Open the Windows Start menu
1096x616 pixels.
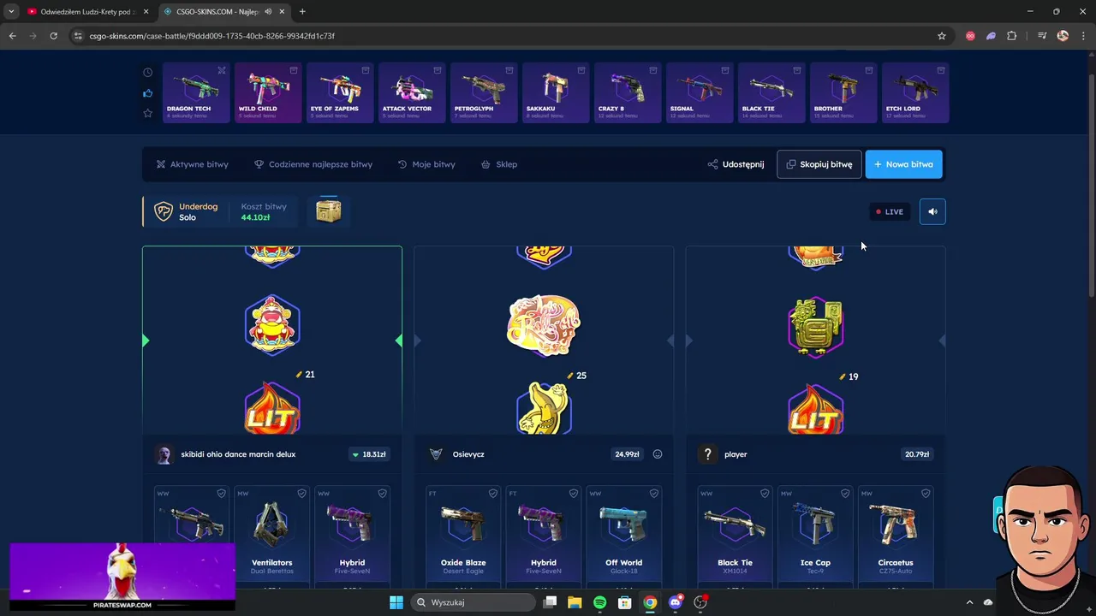click(x=396, y=602)
